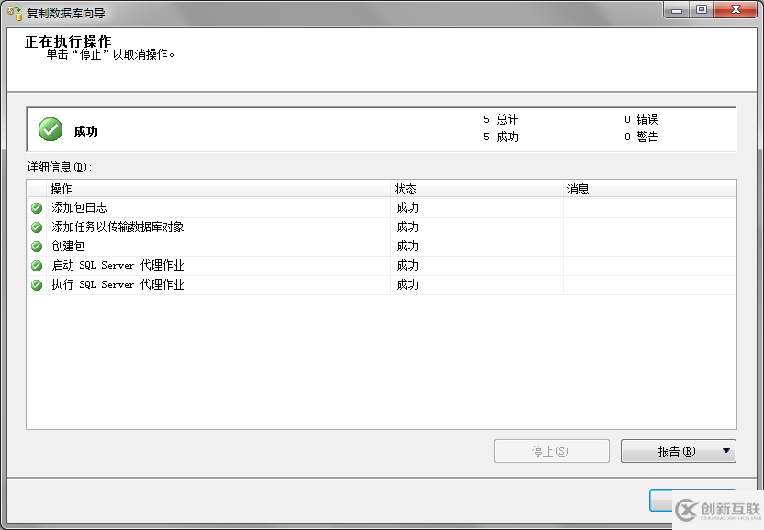764x530 pixels.
Task: Click the 成功 status of 添加包日志
Action: tap(408, 208)
